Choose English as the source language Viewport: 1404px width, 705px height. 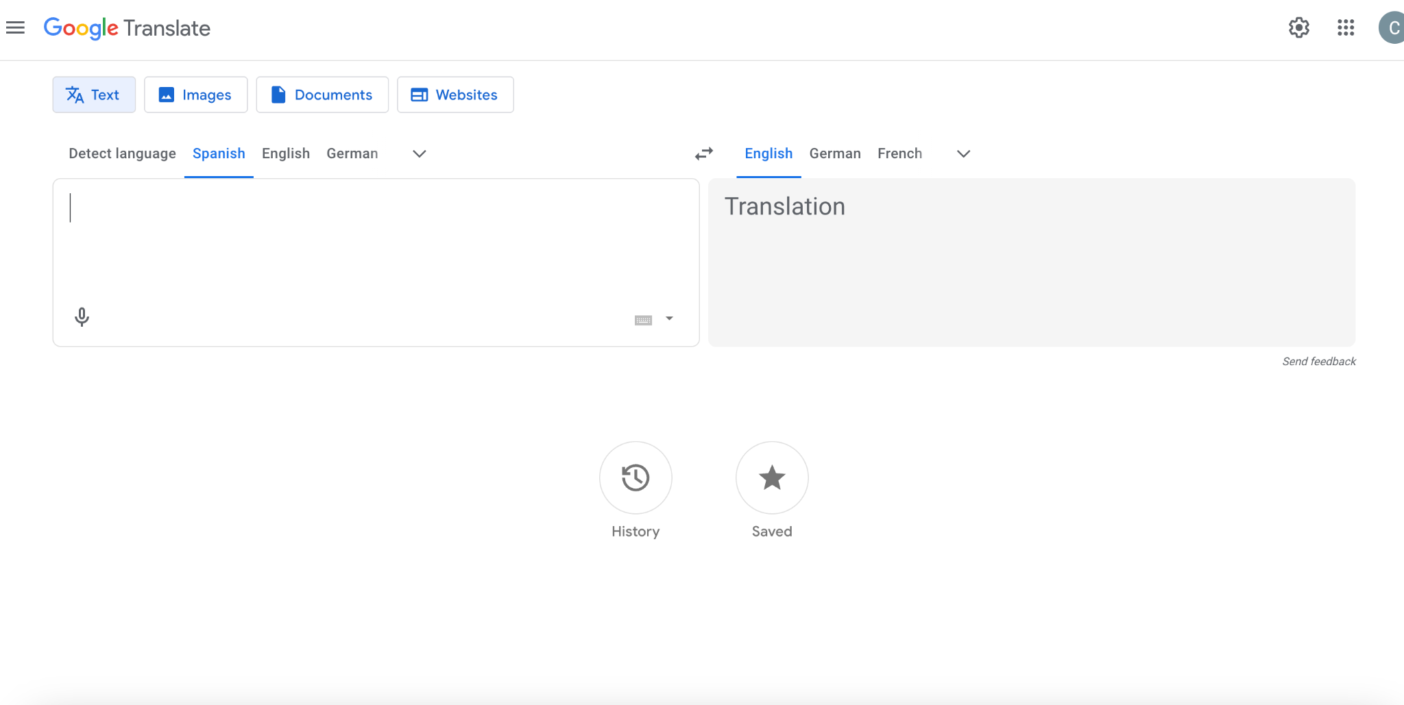pos(285,153)
